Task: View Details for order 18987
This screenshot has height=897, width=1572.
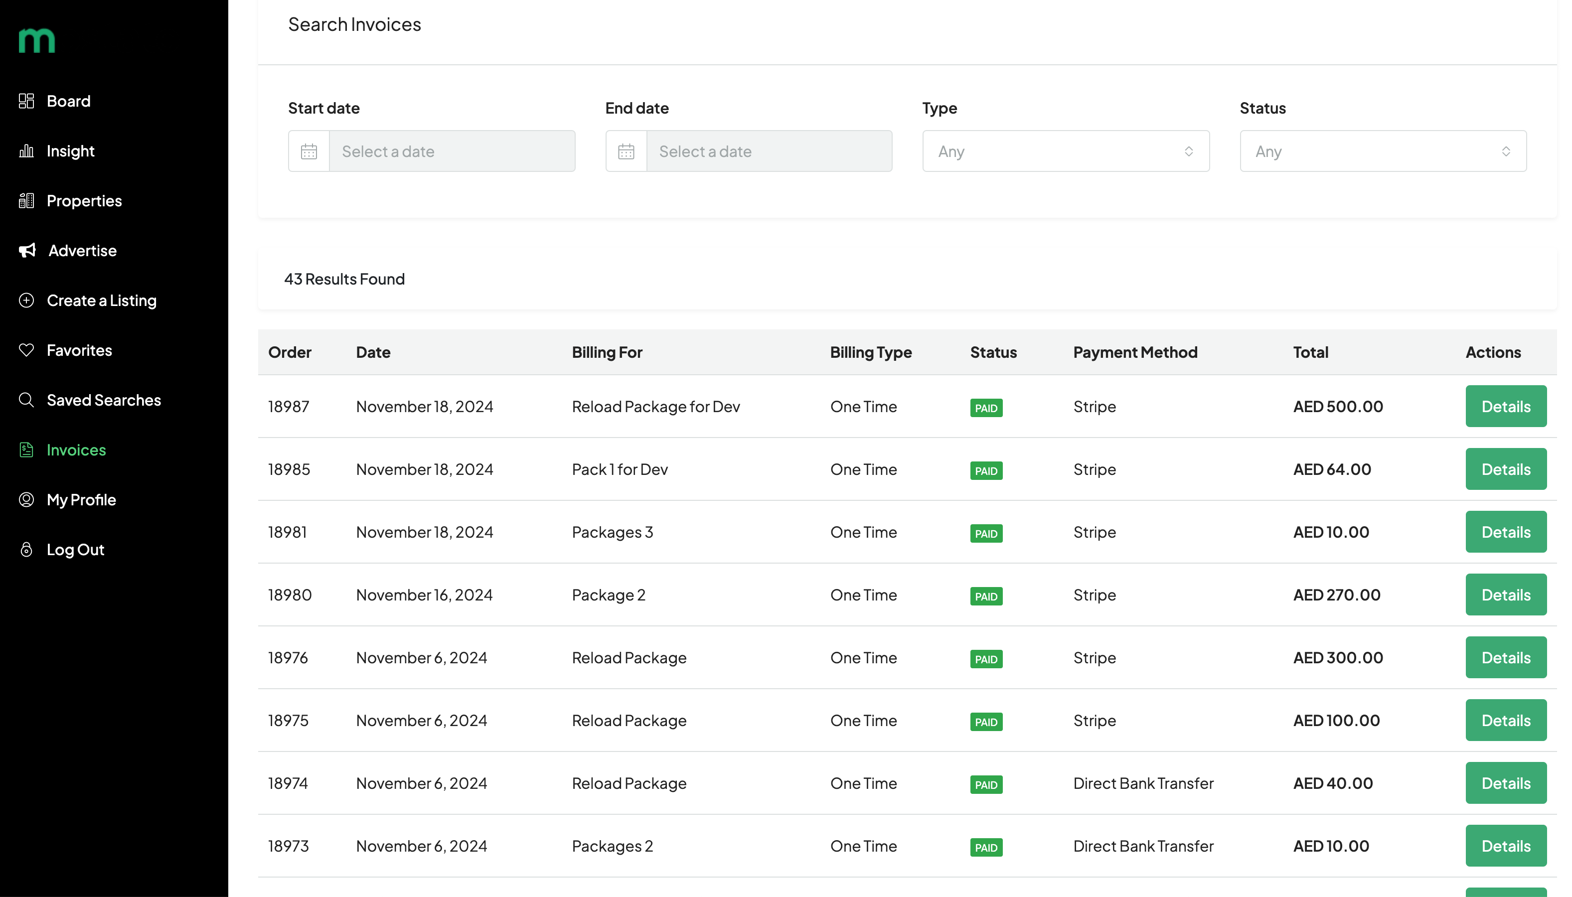Action: pyautogui.click(x=1506, y=407)
